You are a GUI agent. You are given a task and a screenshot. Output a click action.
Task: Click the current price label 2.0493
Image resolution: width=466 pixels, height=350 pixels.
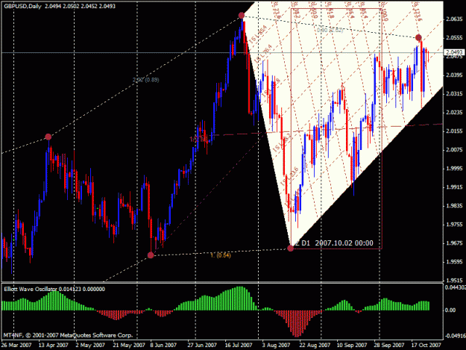454,53
